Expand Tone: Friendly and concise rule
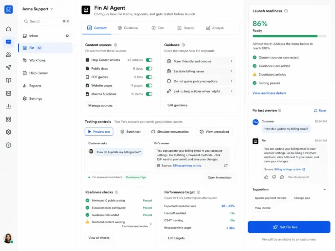 200,61
